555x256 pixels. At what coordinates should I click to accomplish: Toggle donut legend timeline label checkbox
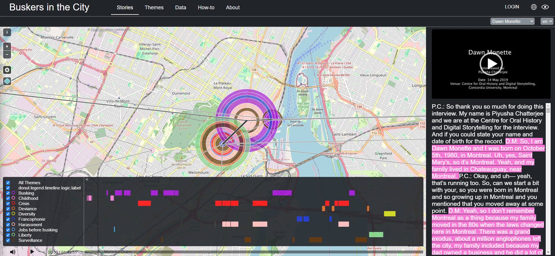point(8,188)
